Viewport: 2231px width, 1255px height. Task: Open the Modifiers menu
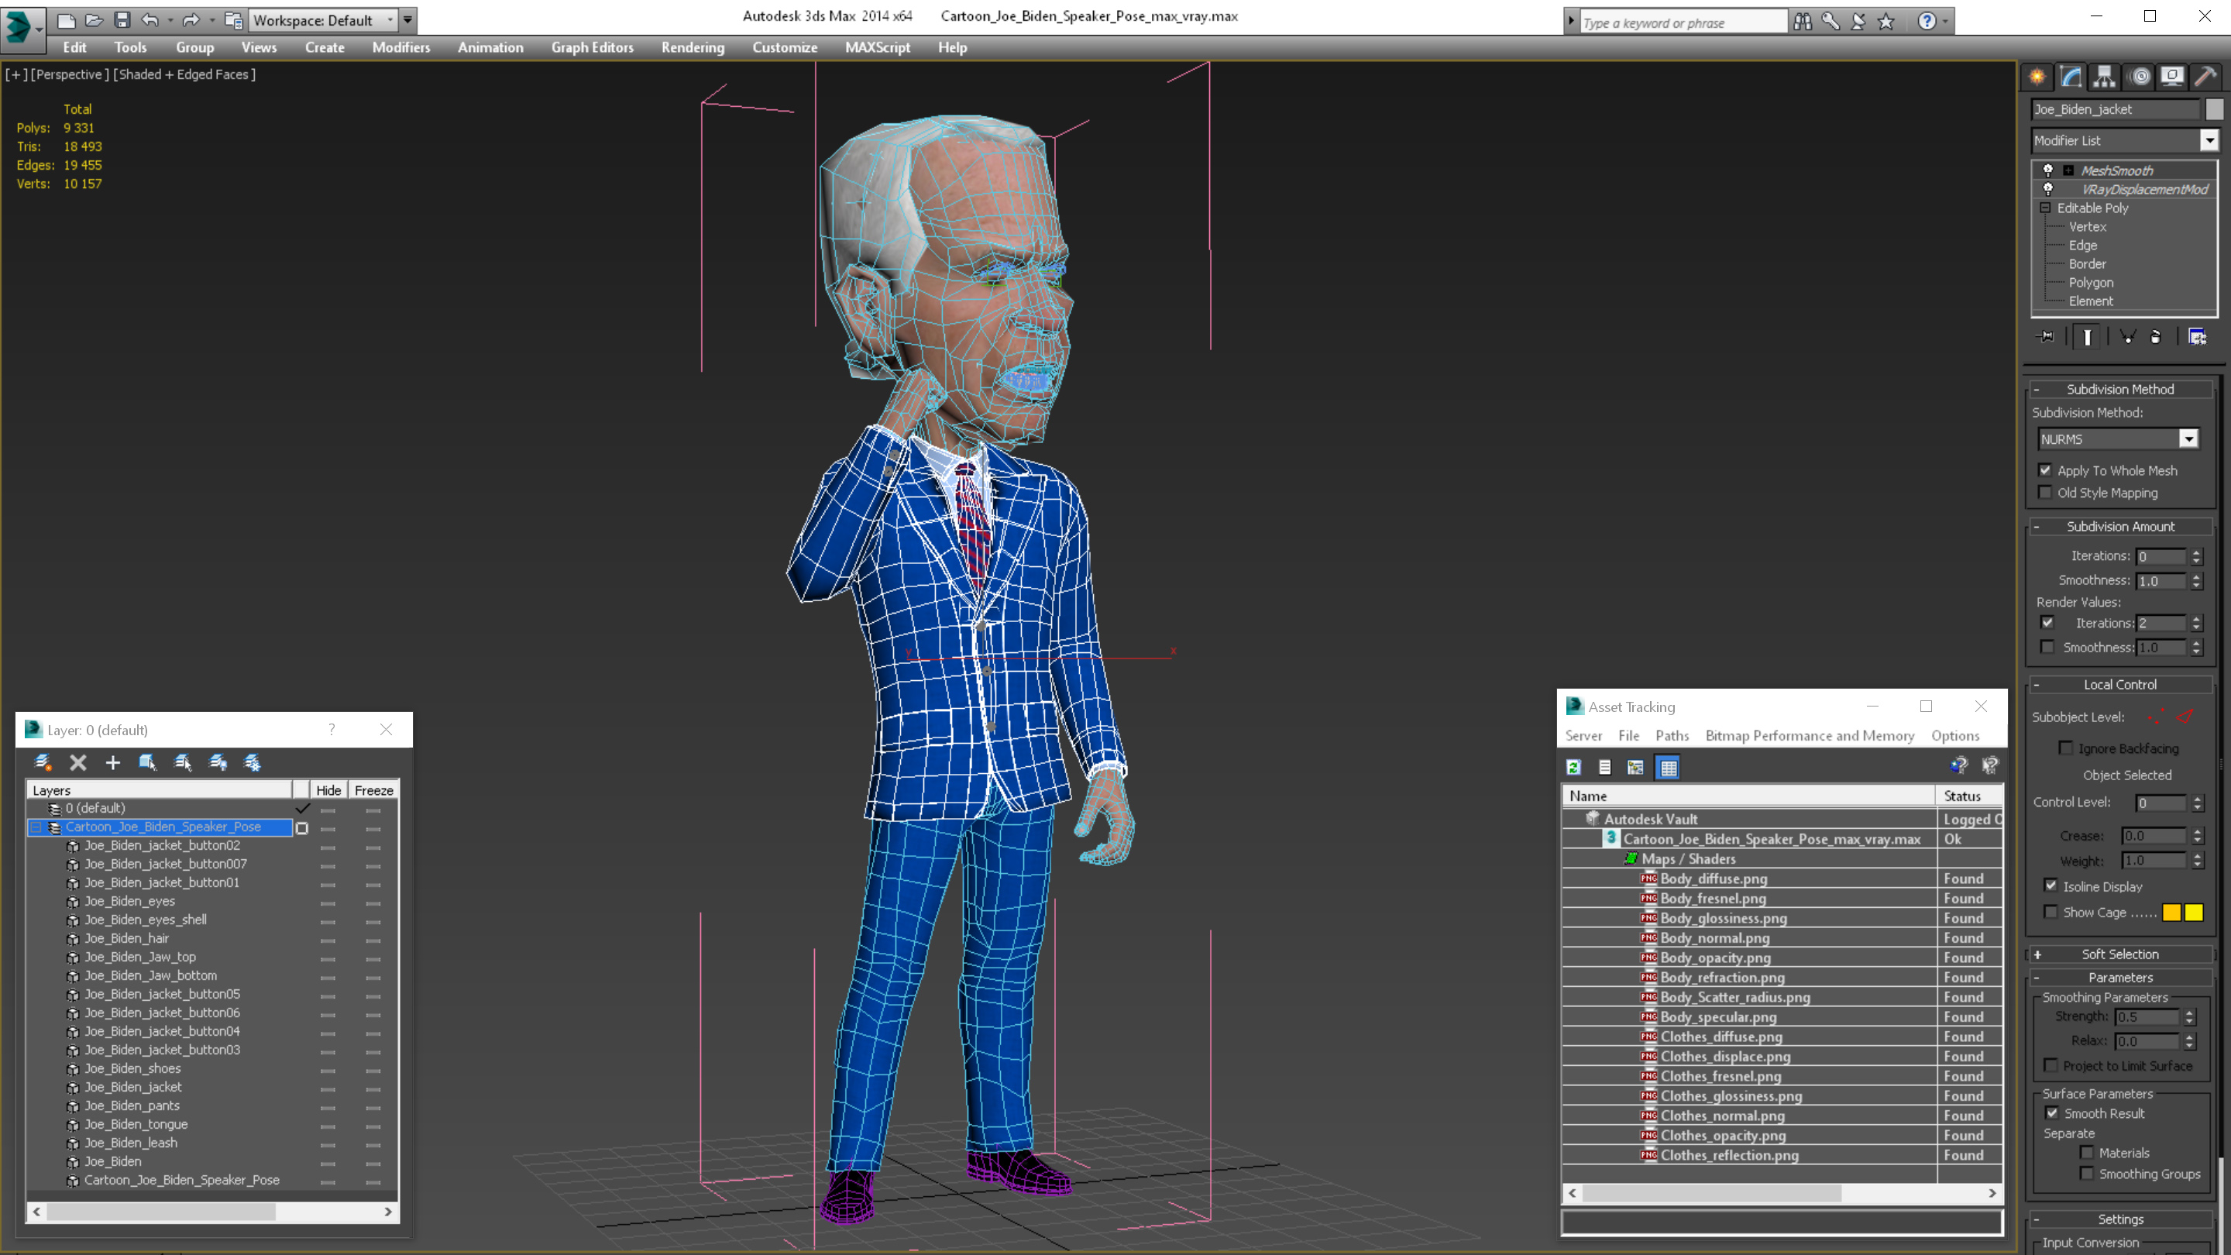tap(401, 47)
